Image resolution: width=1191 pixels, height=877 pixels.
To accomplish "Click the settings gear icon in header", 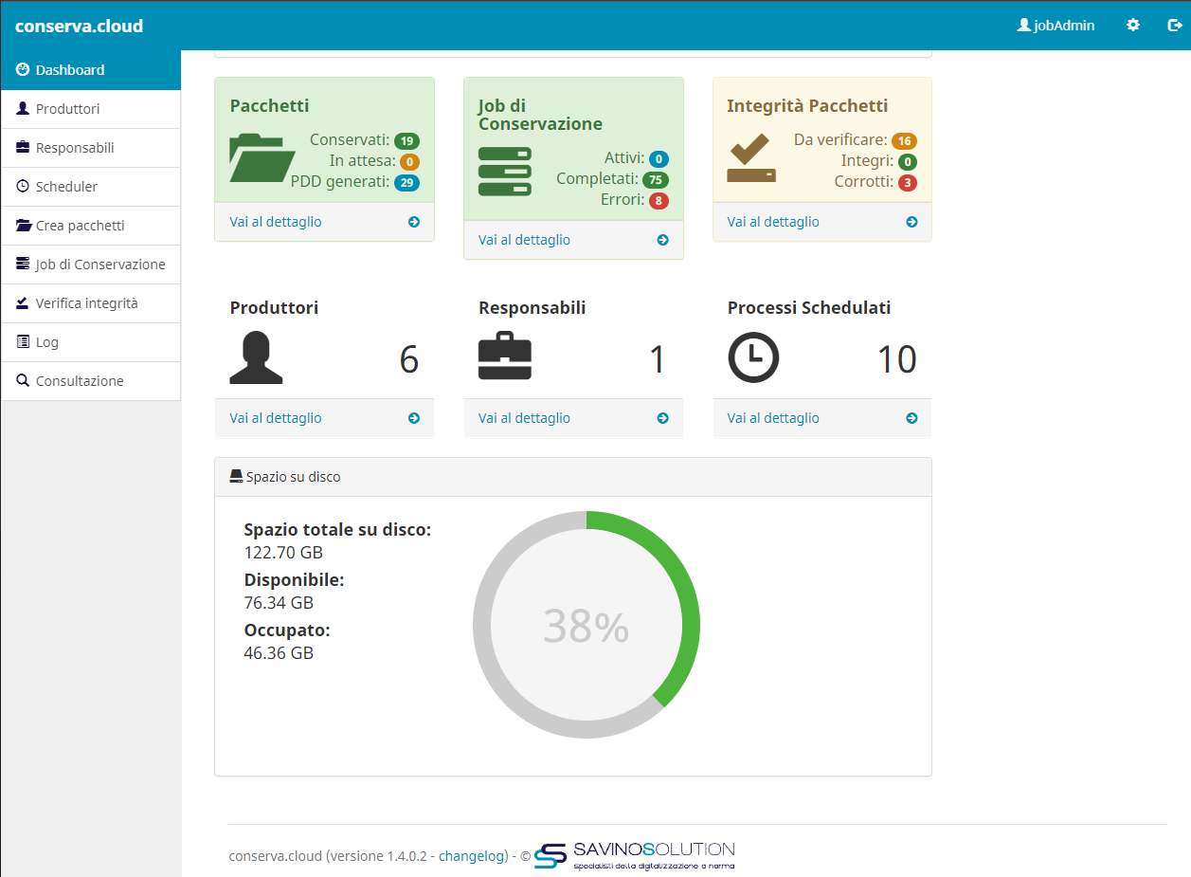I will (1132, 26).
